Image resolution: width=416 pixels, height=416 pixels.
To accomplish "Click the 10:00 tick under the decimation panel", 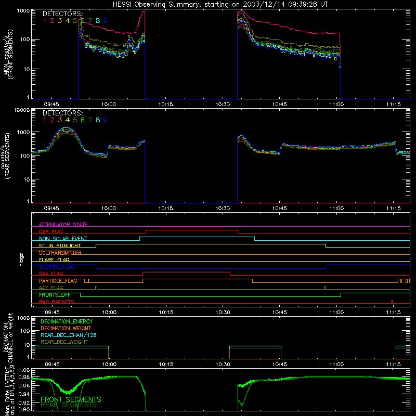I will tap(109, 365).
